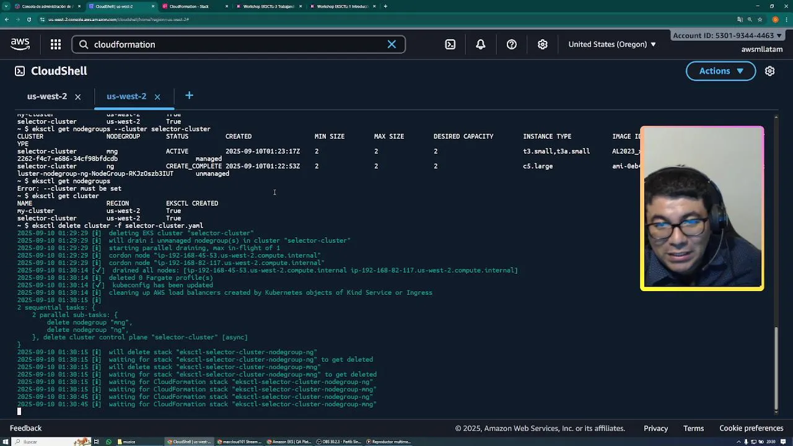Bookmark this page with the star
Screen dimensions: 793x446
tap(760, 19)
